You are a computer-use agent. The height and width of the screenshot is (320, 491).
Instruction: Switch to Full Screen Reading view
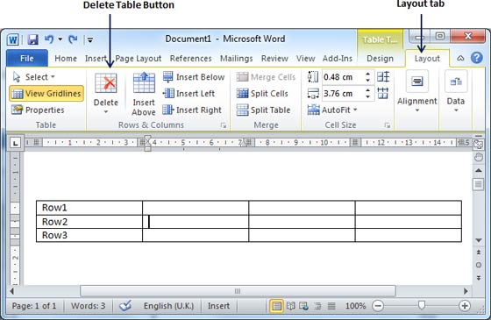coord(291,306)
